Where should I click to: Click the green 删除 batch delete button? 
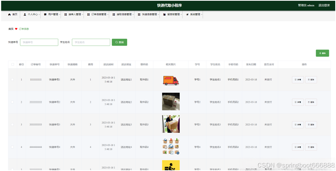point(322,53)
